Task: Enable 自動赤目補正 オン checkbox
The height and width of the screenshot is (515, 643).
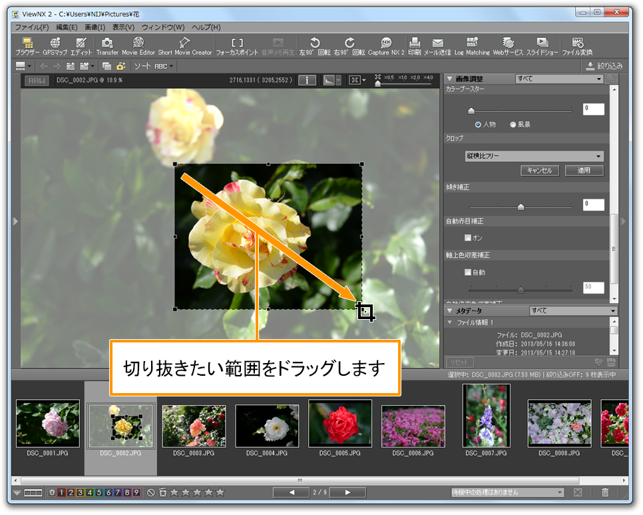Action: pos(467,238)
